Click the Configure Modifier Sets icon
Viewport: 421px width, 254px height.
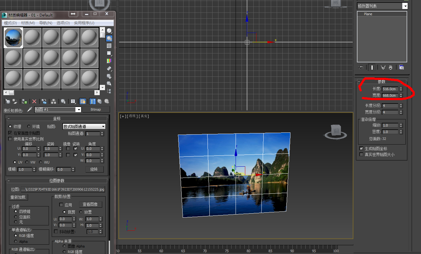[401, 67]
